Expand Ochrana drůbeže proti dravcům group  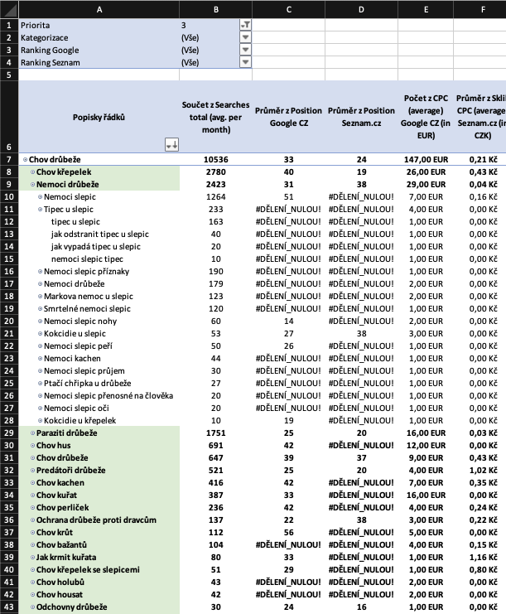[33, 520]
